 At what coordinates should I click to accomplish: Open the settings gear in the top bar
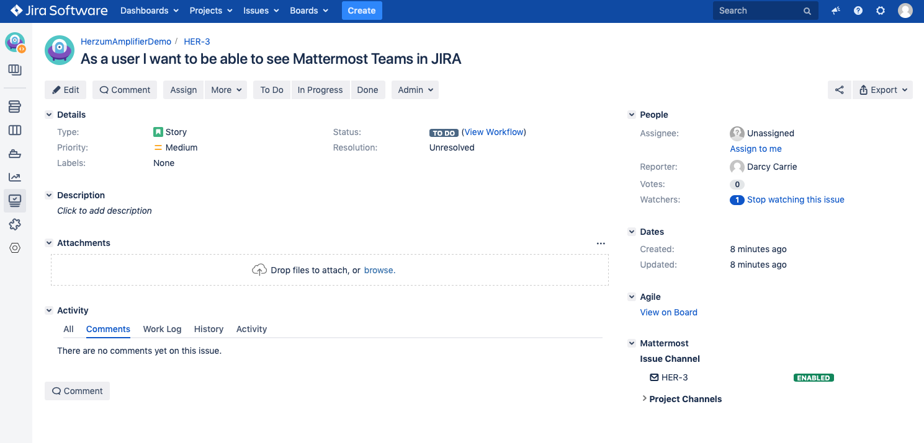[881, 11]
